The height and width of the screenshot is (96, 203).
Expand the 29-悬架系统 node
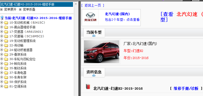[x=2, y=54]
